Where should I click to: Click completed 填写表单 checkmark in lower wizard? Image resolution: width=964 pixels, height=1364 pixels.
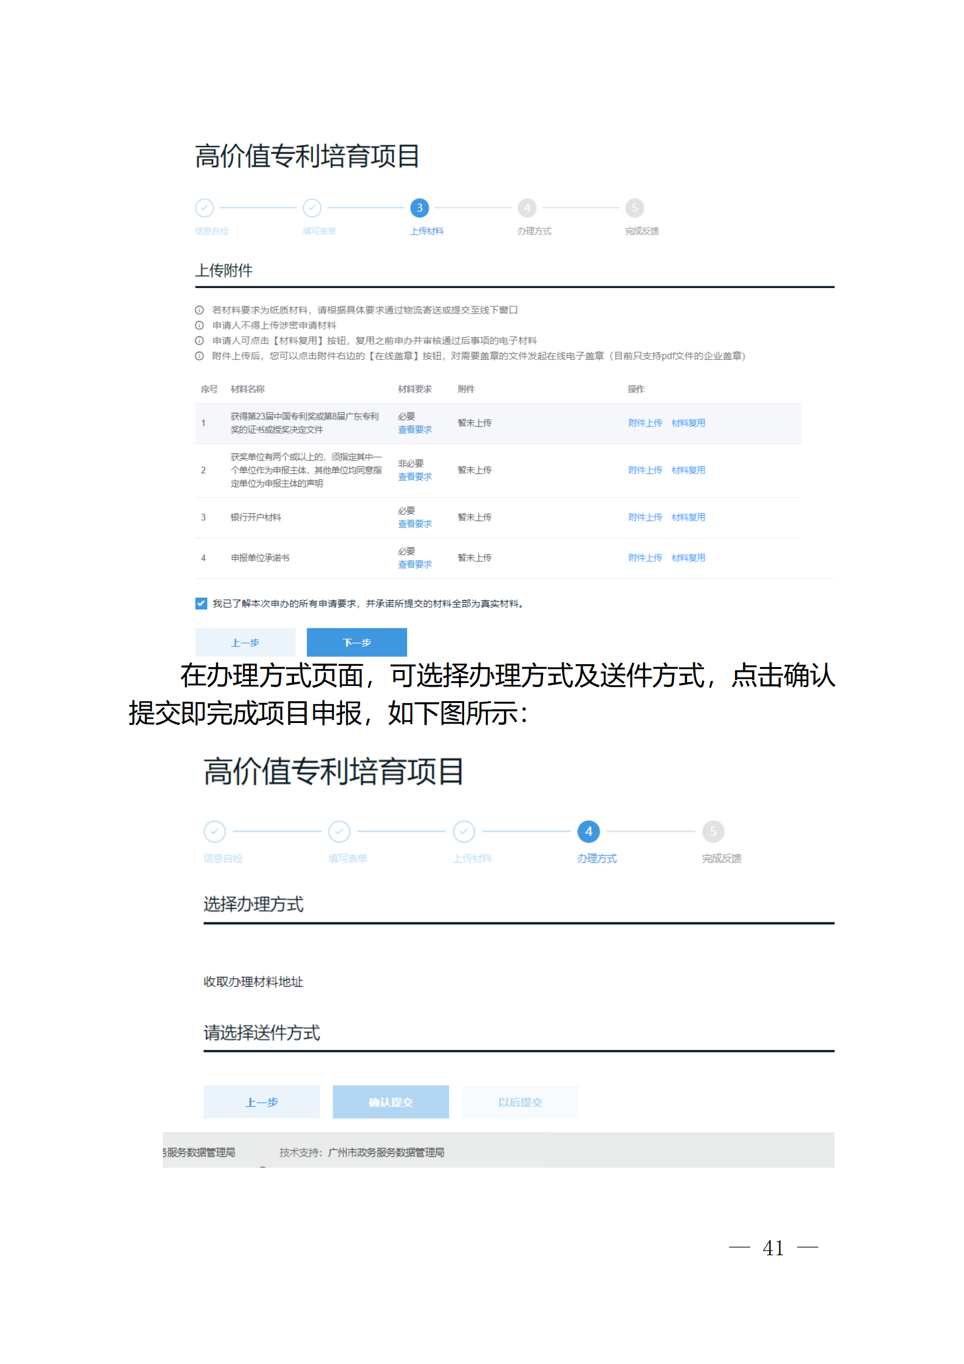pyautogui.click(x=339, y=831)
